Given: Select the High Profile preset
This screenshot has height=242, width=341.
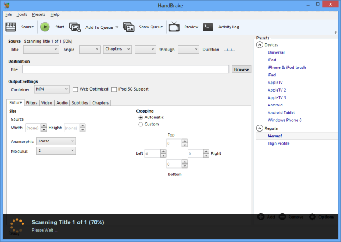Looking at the screenshot, I should pos(278,143).
